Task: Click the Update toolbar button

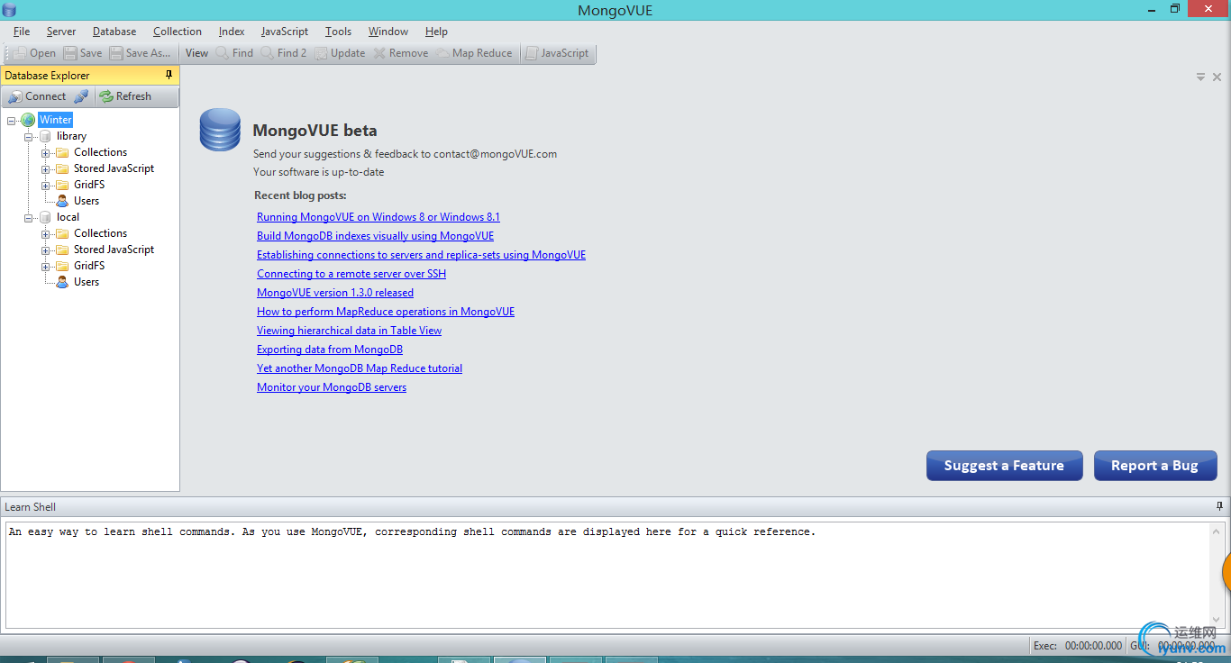Action: tap(340, 53)
